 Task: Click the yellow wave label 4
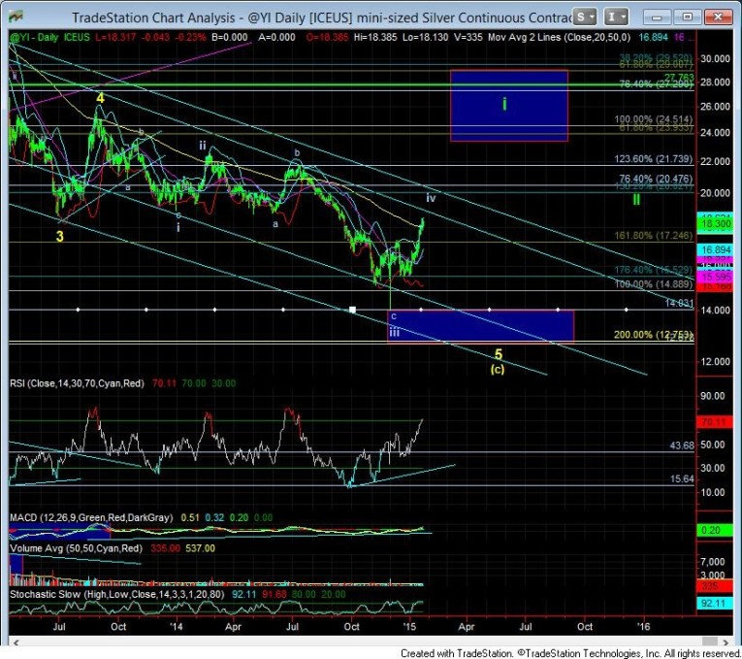(100, 98)
